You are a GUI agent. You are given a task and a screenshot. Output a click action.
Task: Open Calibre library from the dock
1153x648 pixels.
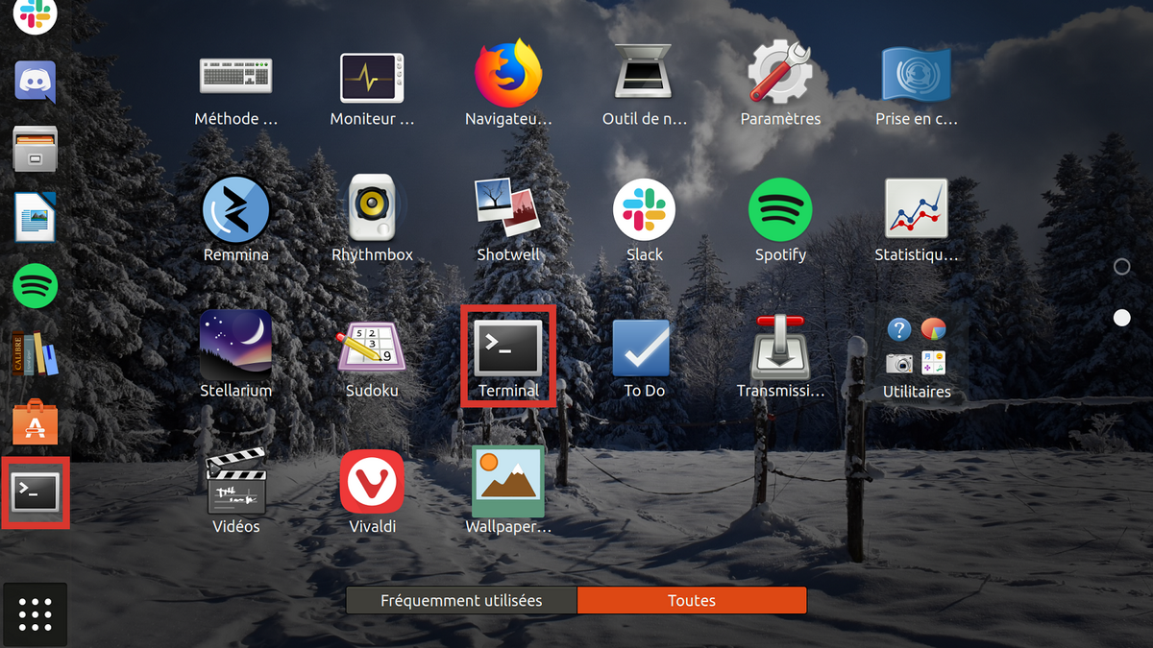coord(36,353)
